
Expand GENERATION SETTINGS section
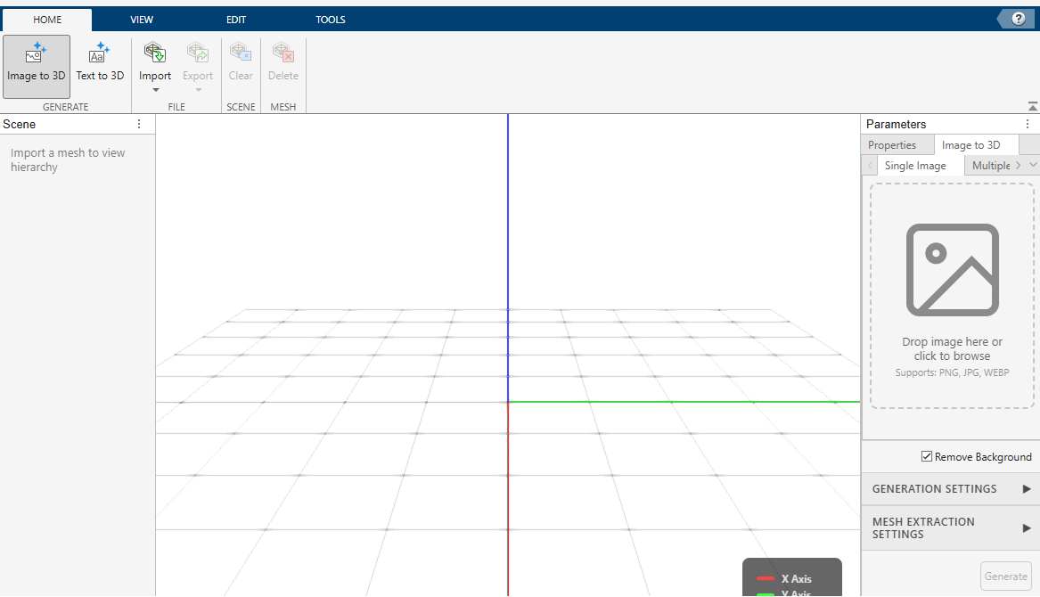951,489
